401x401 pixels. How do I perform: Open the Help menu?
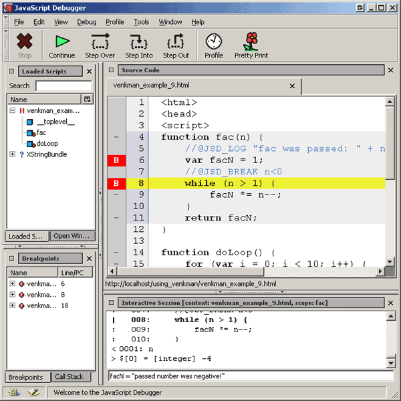tap(198, 22)
